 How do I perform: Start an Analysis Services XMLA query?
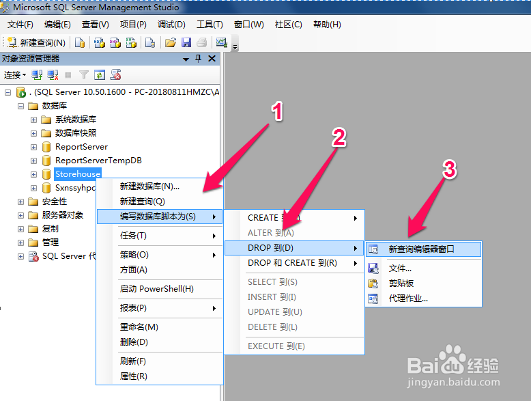pos(131,43)
